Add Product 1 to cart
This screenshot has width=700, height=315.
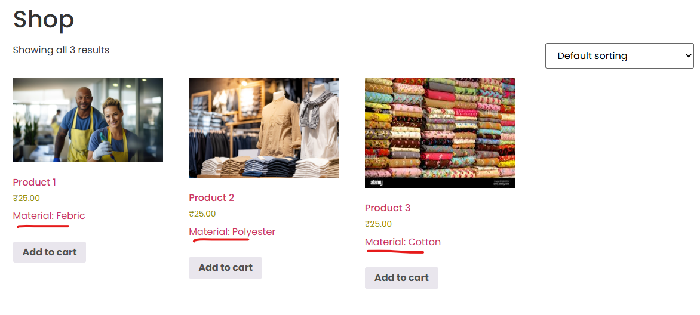[50, 252]
